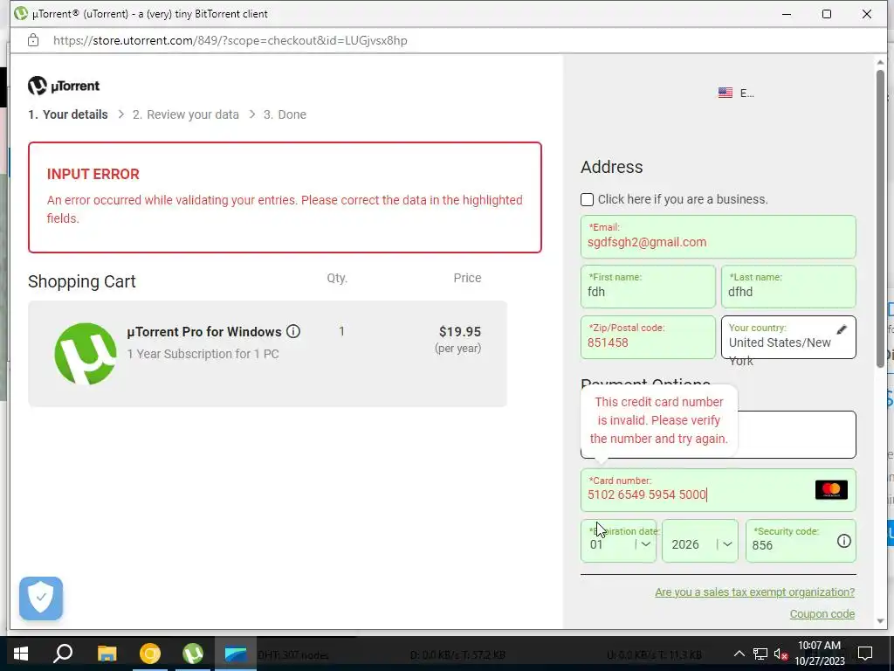
Task: Open the taskbar search icon
Action: point(63,654)
